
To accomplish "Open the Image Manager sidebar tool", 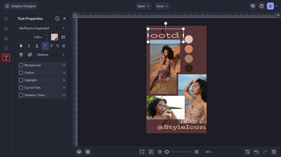I will click(x=6, y=19).
